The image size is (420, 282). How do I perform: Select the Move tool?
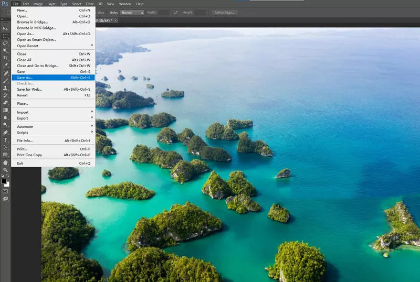coord(5,29)
